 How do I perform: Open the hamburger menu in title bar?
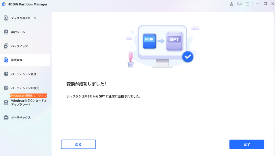247,4
